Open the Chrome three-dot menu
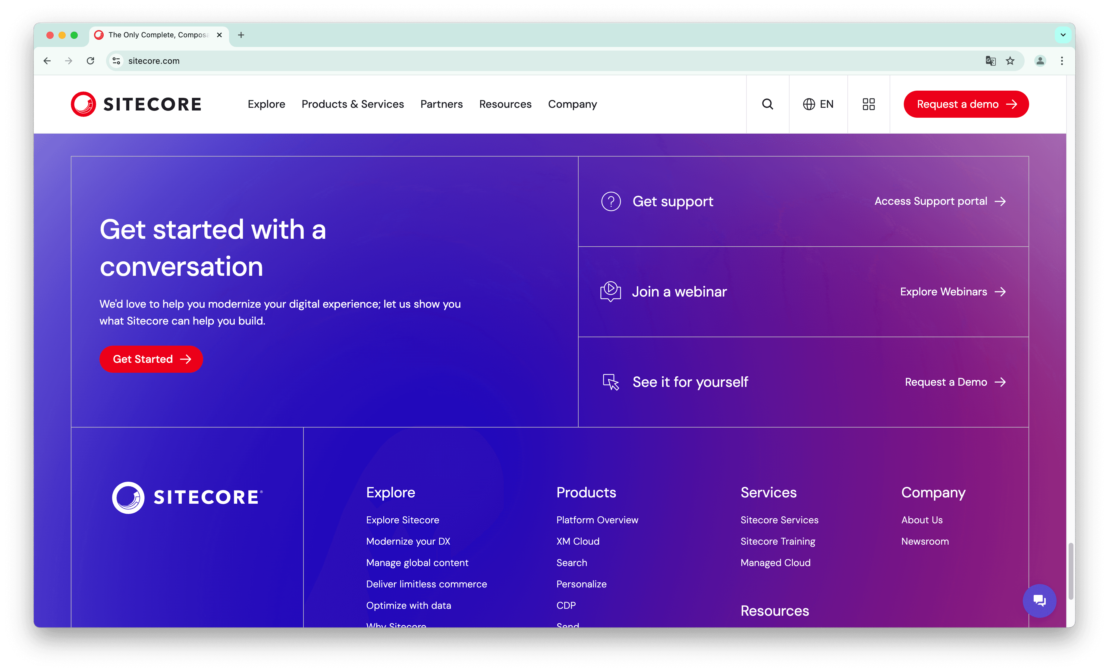 tap(1061, 61)
